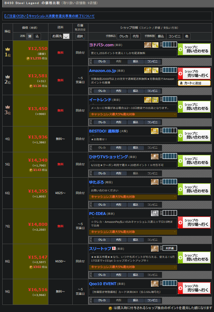Open the スリートップ shop link
The height and width of the screenshot is (312, 214).
100,249
